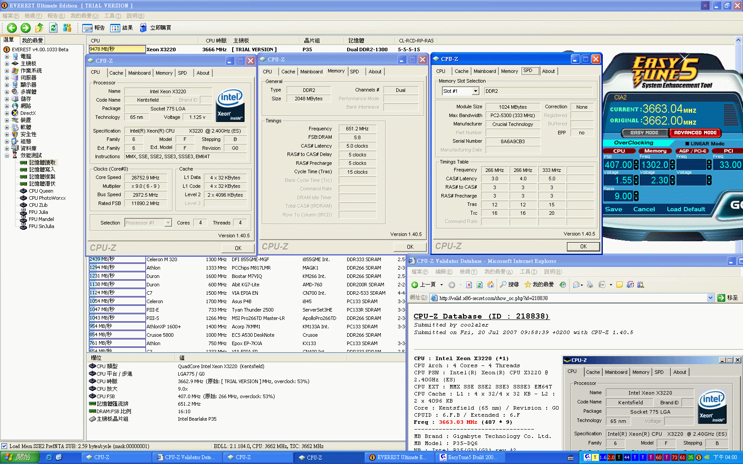
Task: Click OK in the left CPU-Z window
Action: click(238, 248)
